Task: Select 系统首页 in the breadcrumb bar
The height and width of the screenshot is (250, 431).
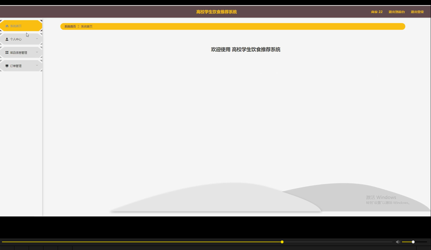Action: 70,26
